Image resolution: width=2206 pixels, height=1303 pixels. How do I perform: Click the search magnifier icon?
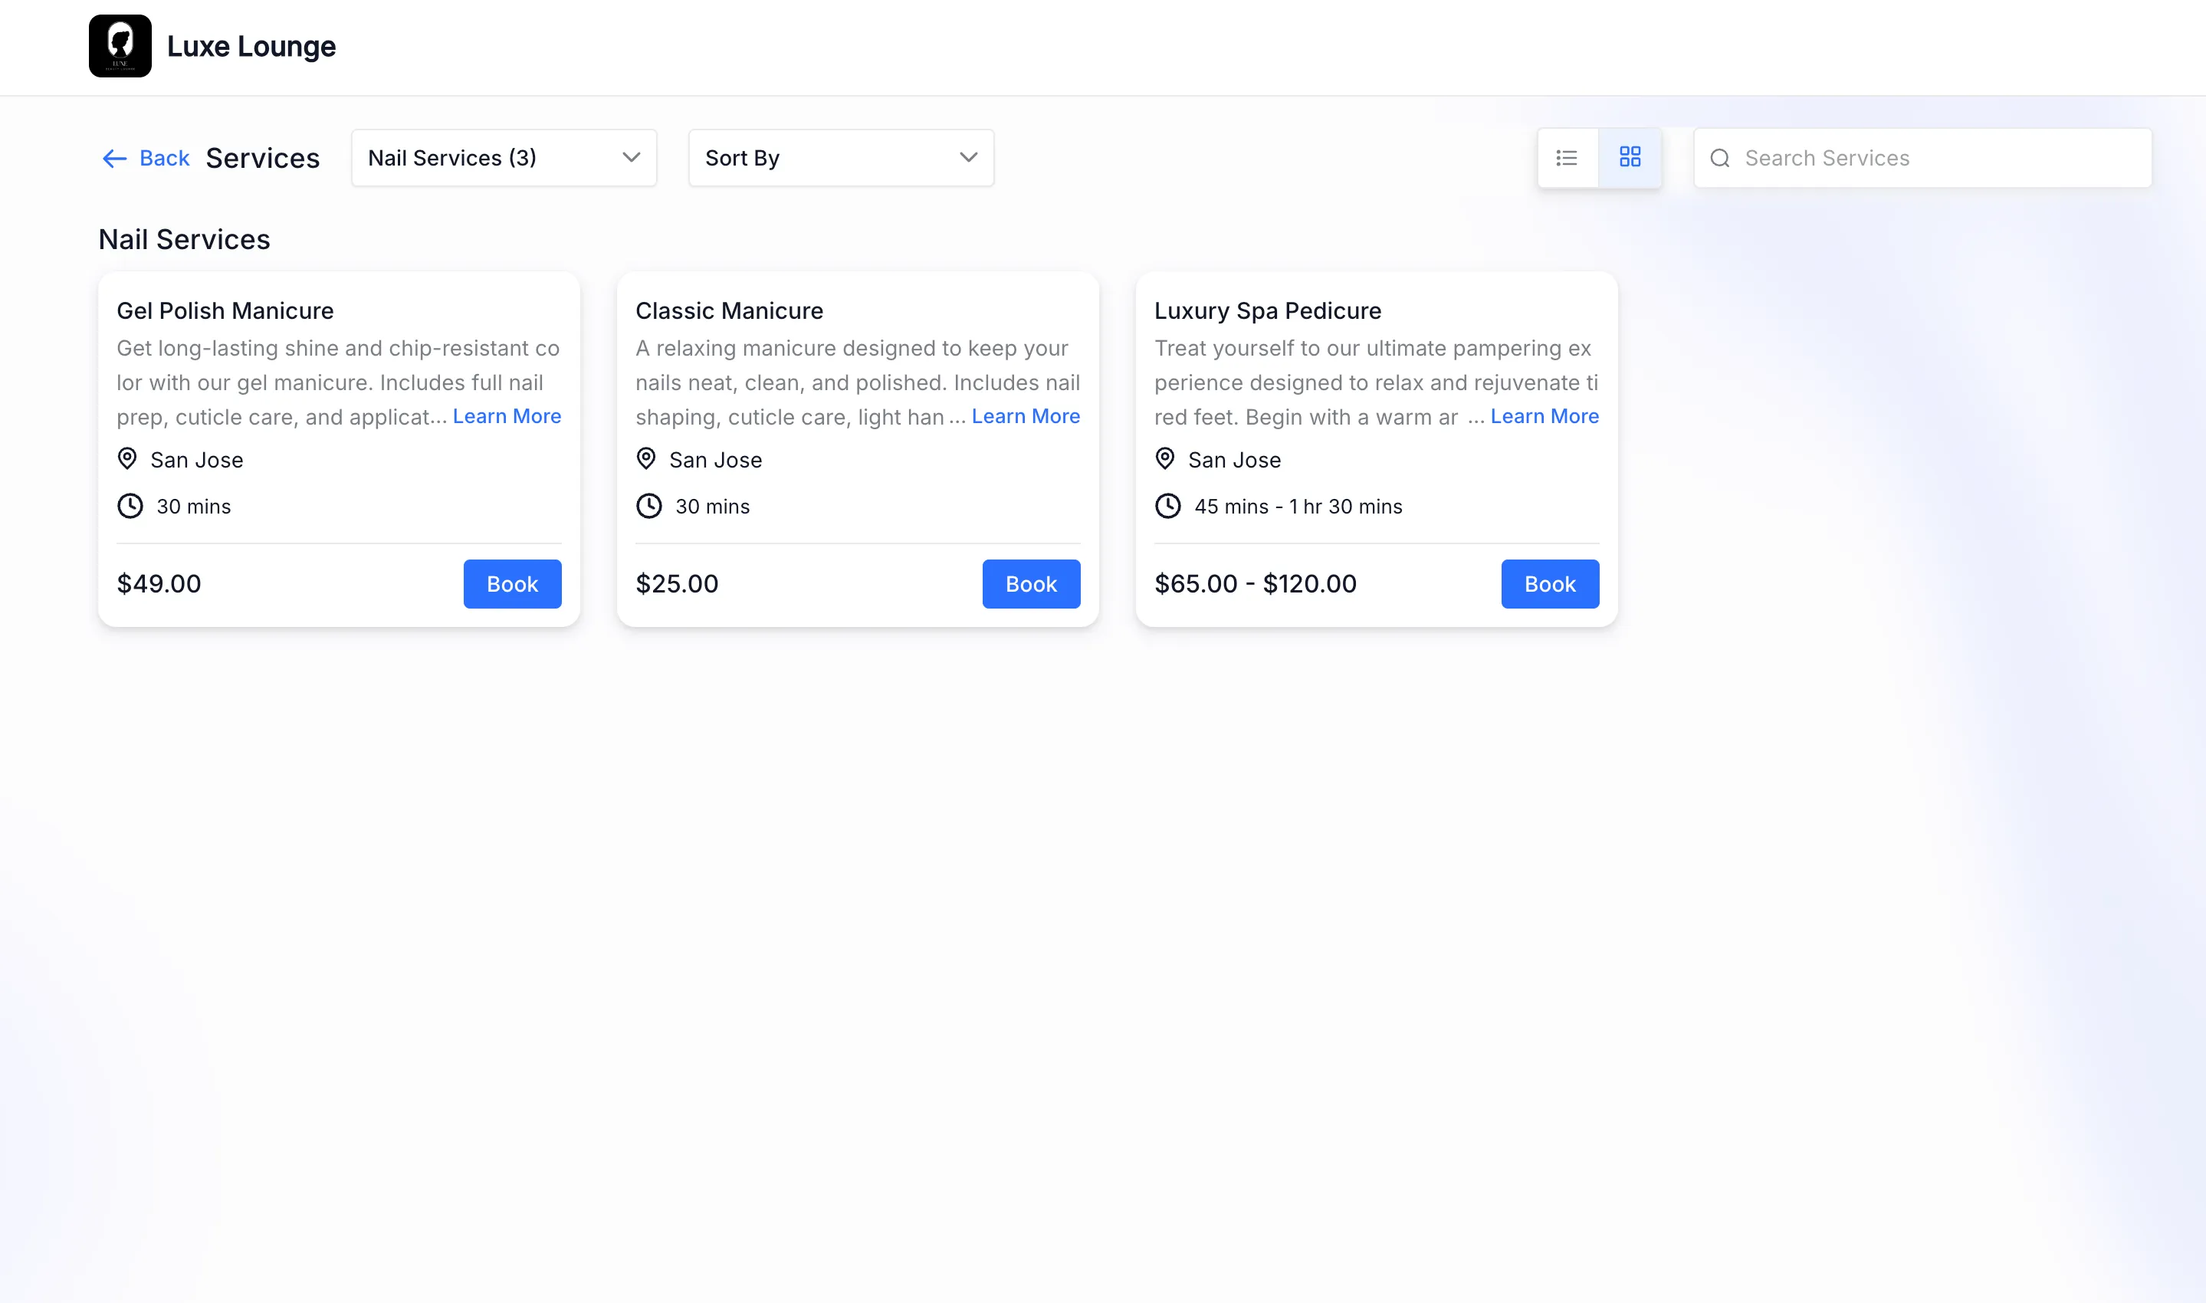click(x=1720, y=158)
